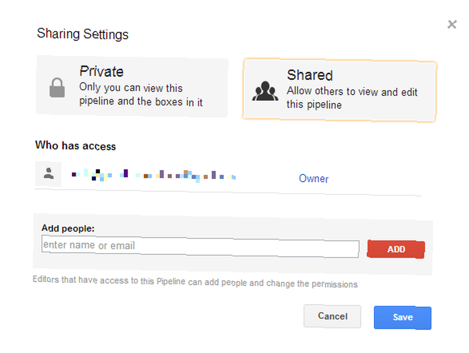Screen dimensions: 469x353
Task: Close the Sharing Settings dialog
Action: pyautogui.click(x=452, y=24)
